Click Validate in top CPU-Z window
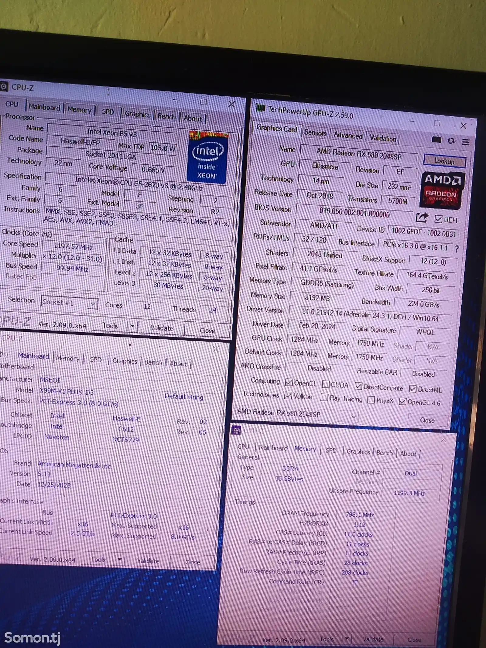The image size is (486, 648). pyautogui.click(x=162, y=328)
